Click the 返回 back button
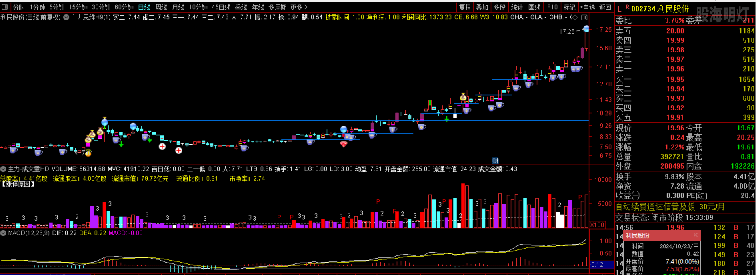Viewport: 756px width, 275px height. (605, 7)
